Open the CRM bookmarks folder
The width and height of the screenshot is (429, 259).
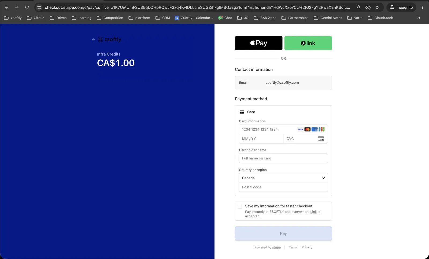point(163,18)
